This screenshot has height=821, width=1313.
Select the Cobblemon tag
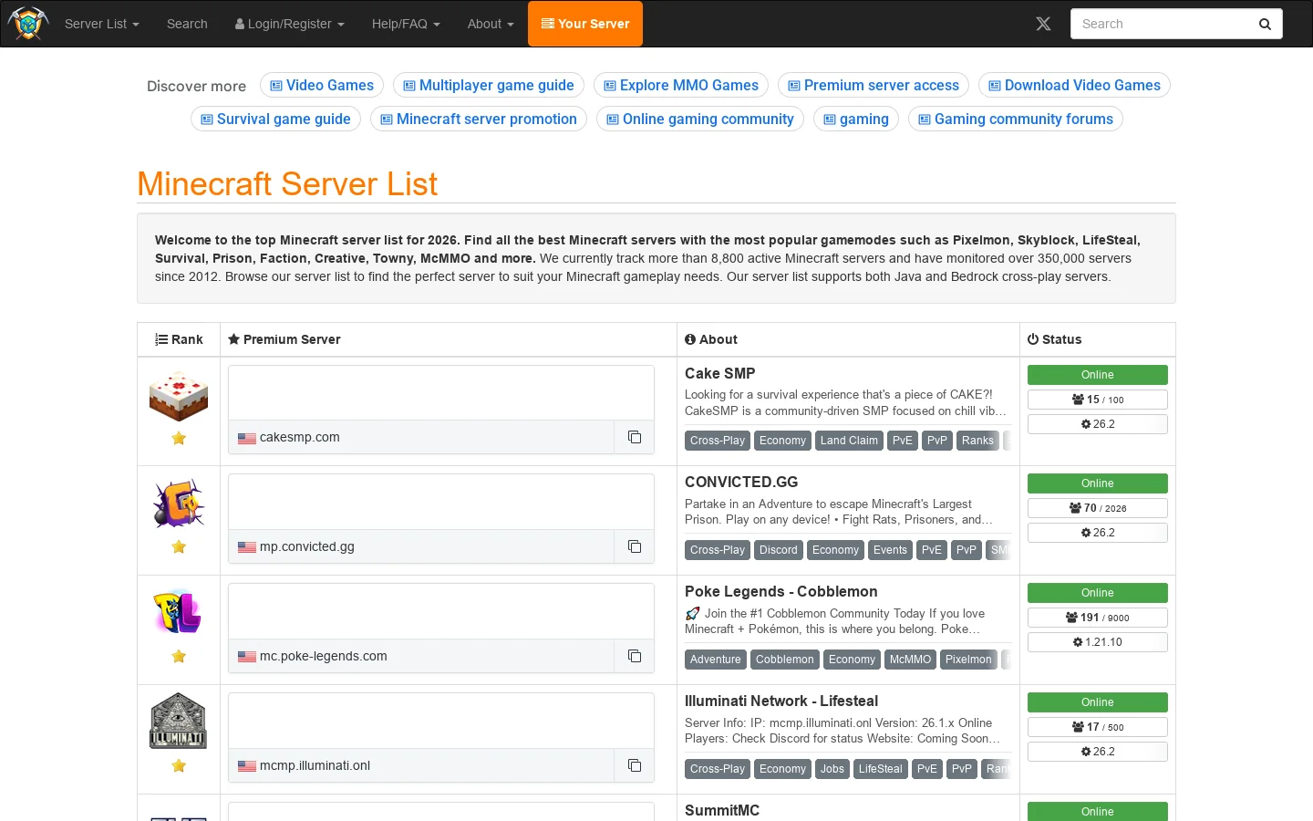click(784, 660)
